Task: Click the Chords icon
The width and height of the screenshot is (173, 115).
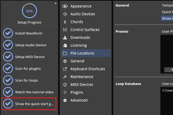Action: (65, 22)
